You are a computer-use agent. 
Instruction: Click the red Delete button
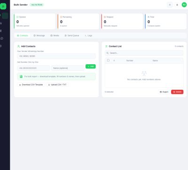tap(177, 92)
